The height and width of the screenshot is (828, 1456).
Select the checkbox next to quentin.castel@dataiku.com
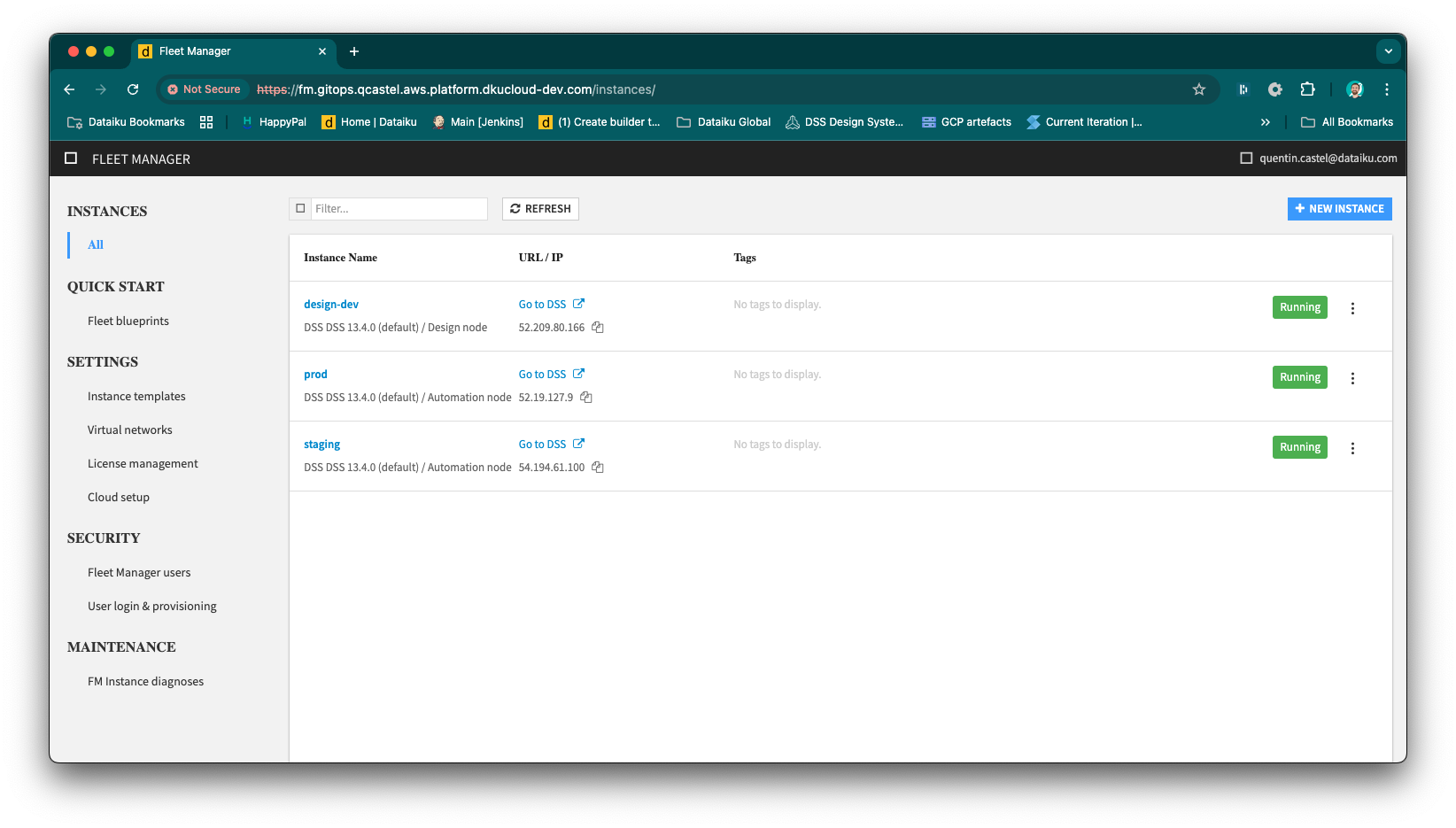tap(1245, 158)
